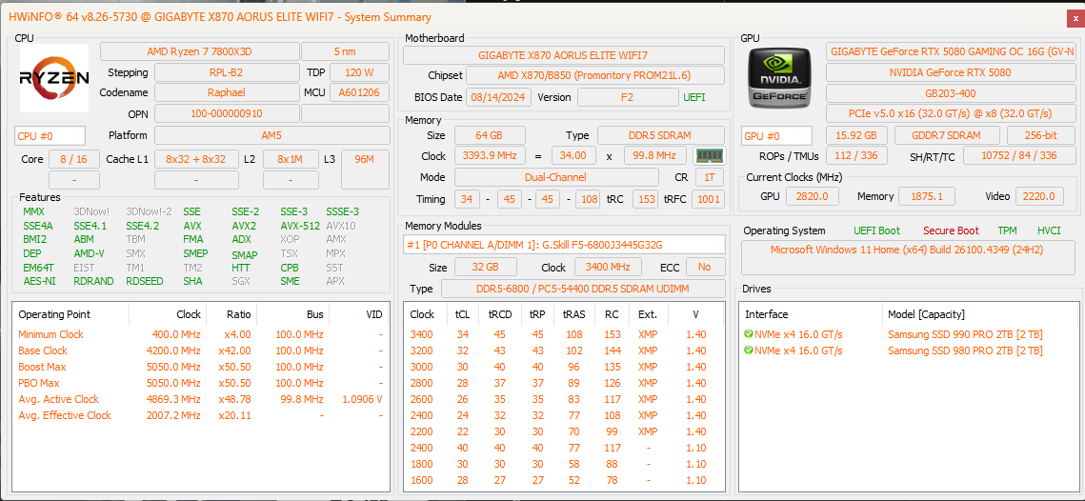Click the GIGABYTE GeForce RTX 5080 GAMING OC field
The height and width of the screenshot is (501, 1085).
pos(953,51)
